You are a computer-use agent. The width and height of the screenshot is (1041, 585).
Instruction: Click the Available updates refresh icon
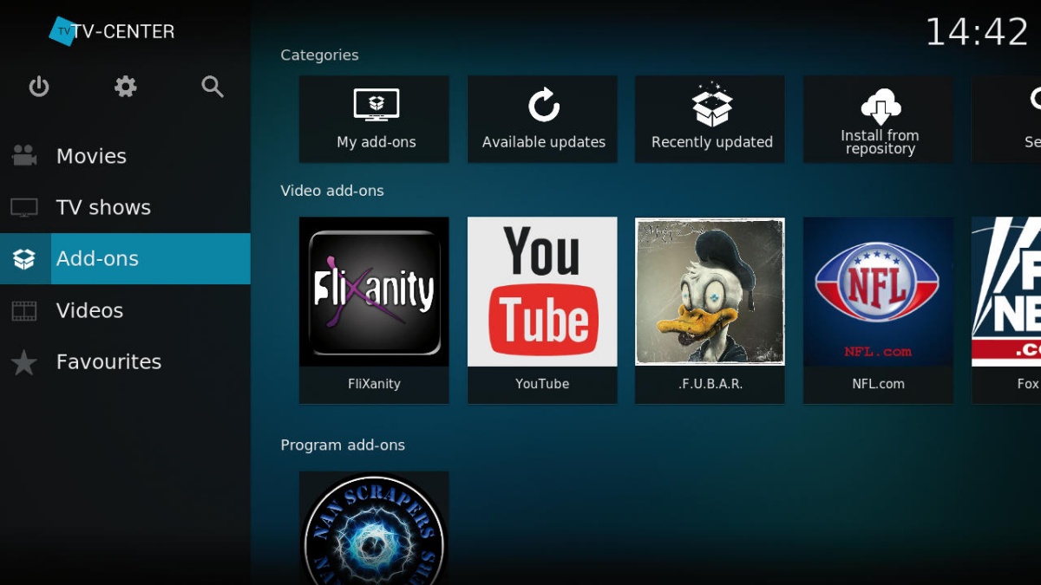tap(544, 106)
